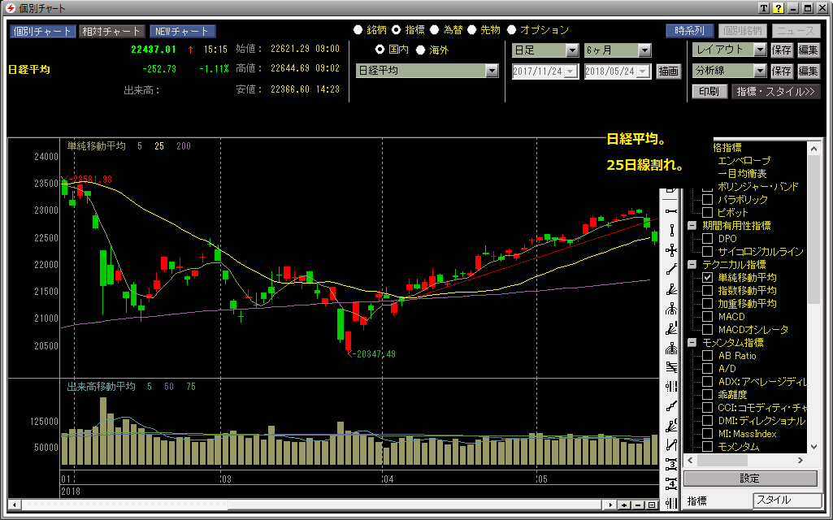Select the vertical line drawing tool
Screen dimensions: 833x520
[671, 230]
